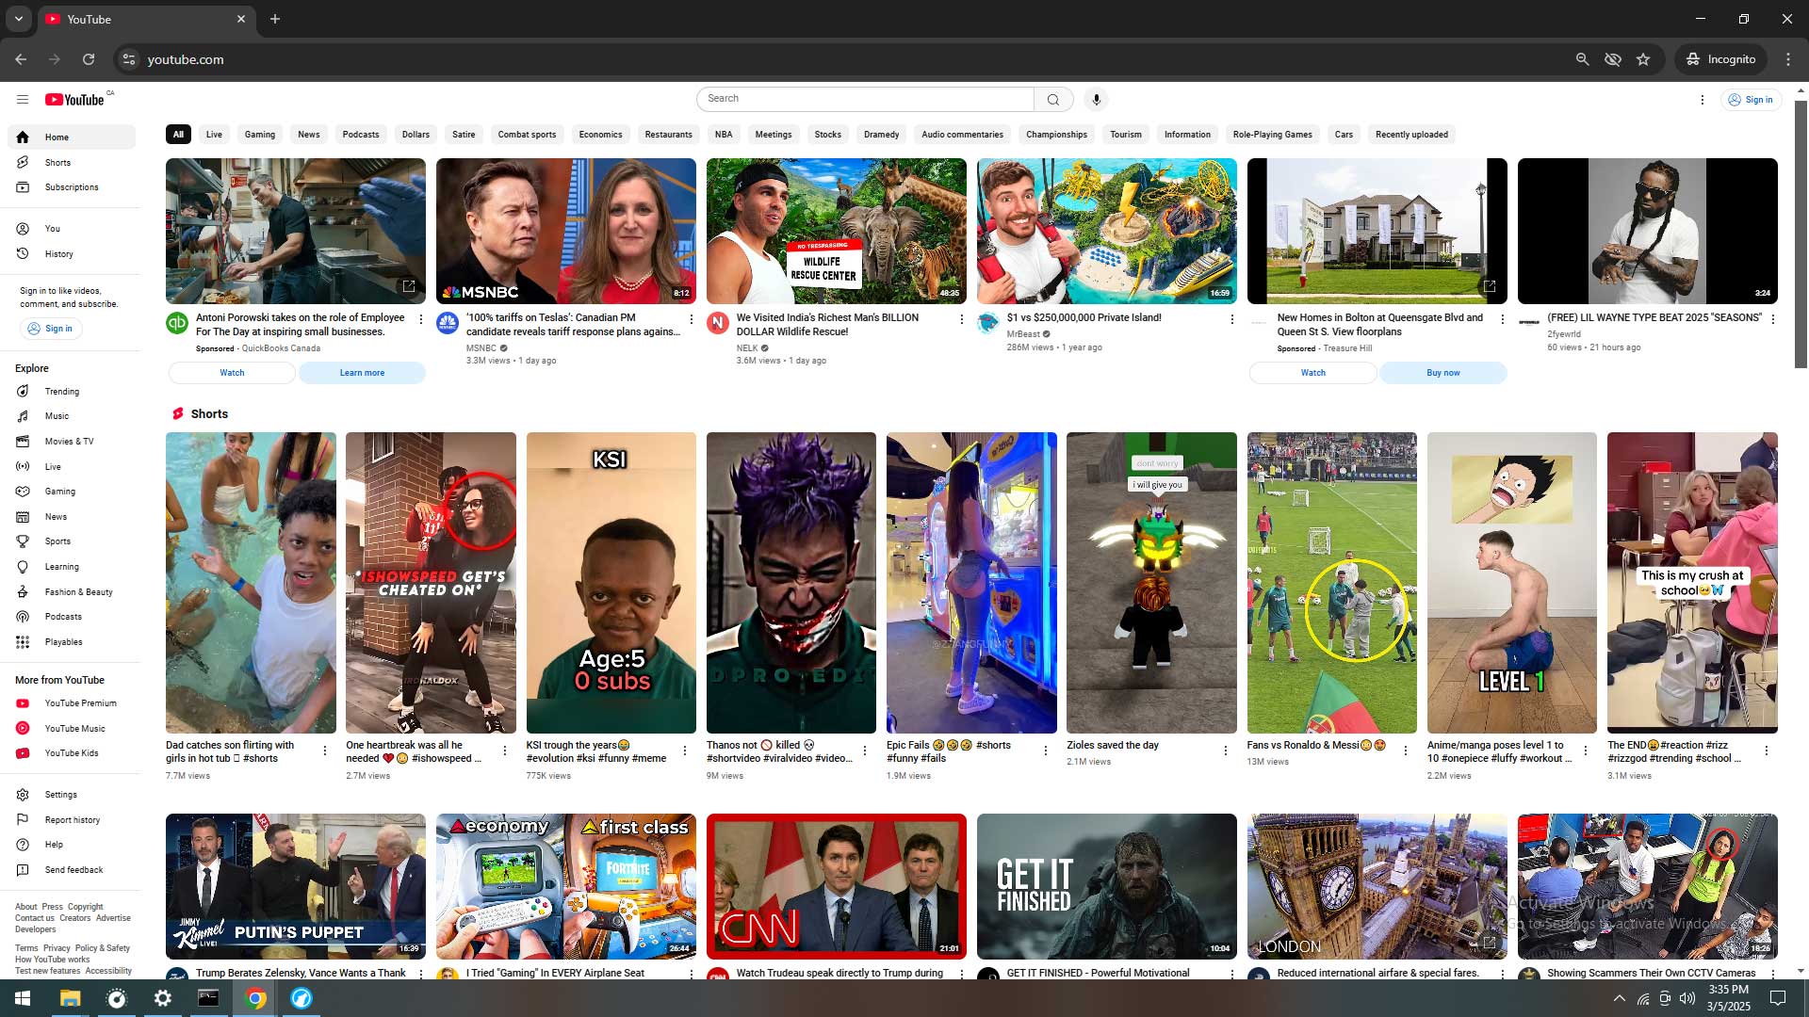Click the voice search microphone icon
Screen dimensions: 1809x1017
point(1096,99)
